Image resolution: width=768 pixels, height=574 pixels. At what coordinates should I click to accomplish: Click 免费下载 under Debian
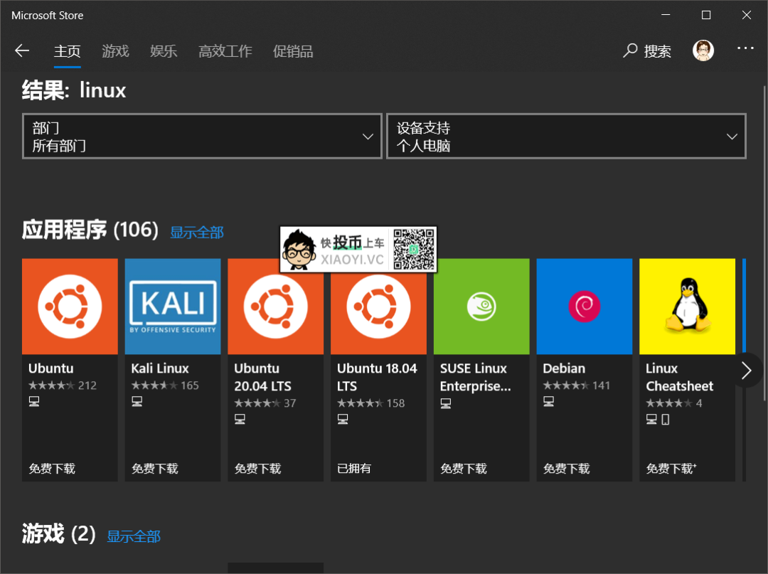(566, 469)
